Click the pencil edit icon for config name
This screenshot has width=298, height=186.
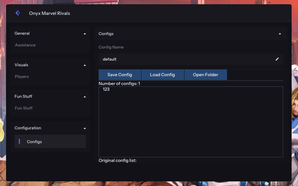click(x=277, y=59)
